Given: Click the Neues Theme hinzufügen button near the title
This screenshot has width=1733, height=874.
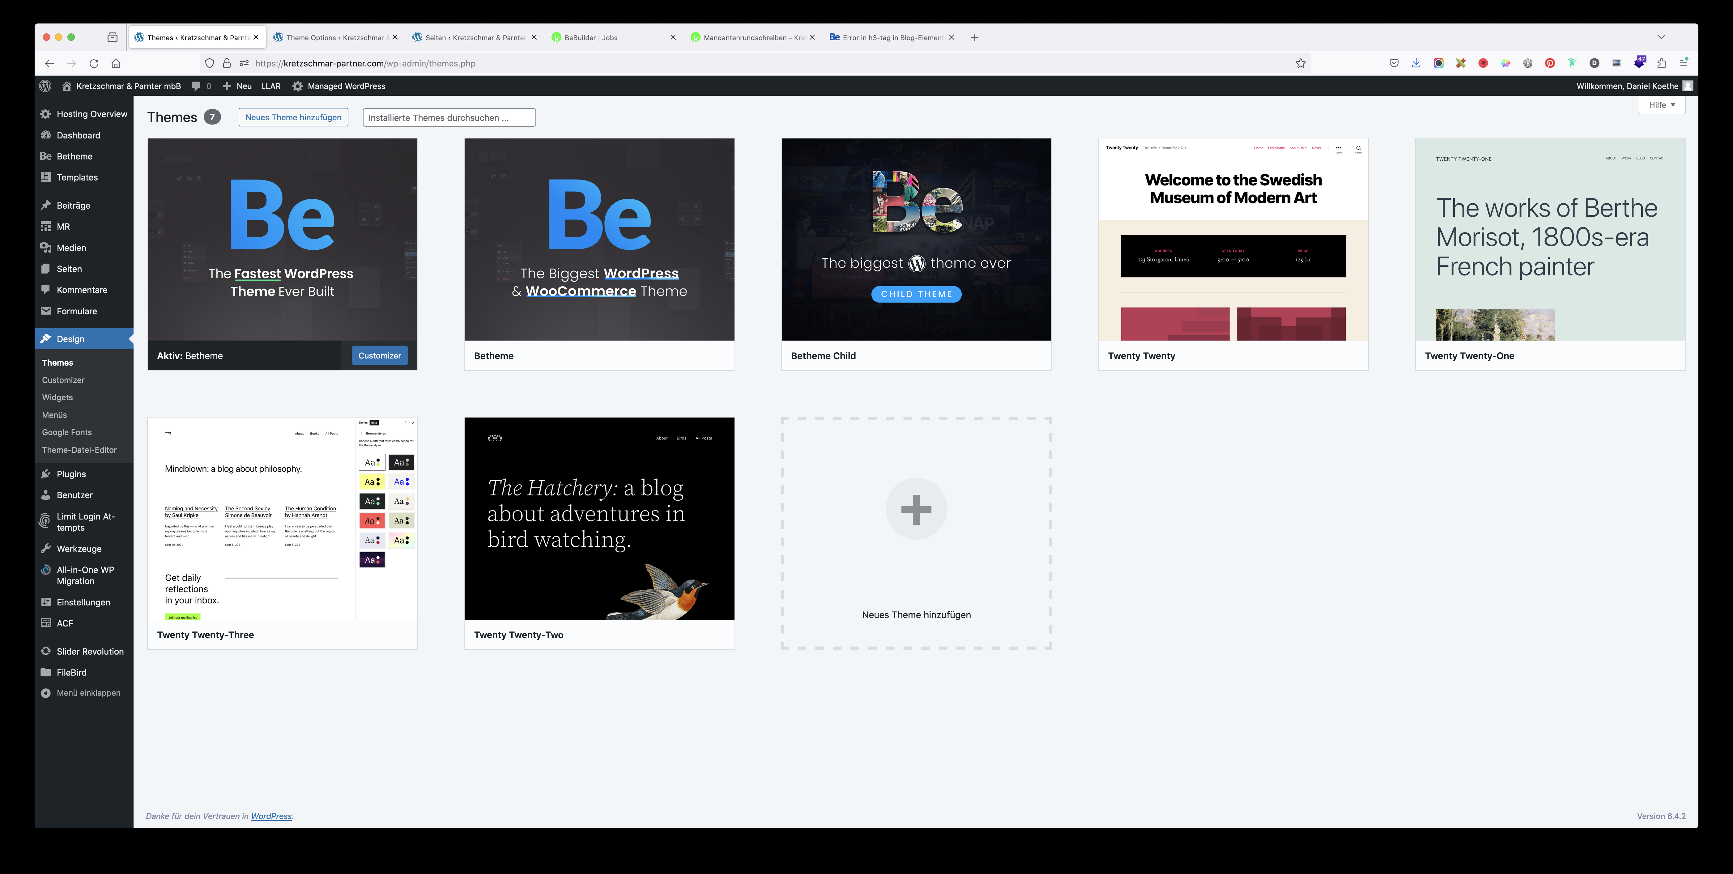Looking at the screenshot, I should click(x=293, y=117).
